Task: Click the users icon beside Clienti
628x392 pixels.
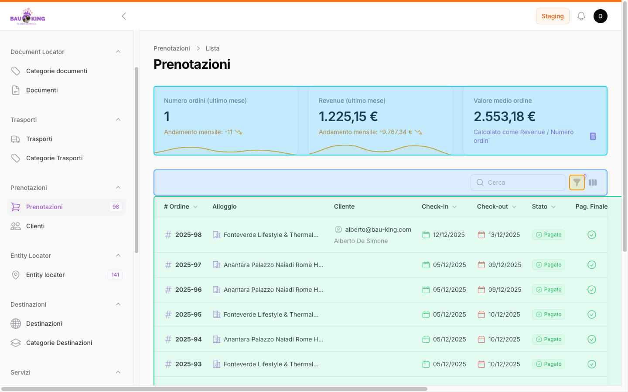Action: (16, 226)
